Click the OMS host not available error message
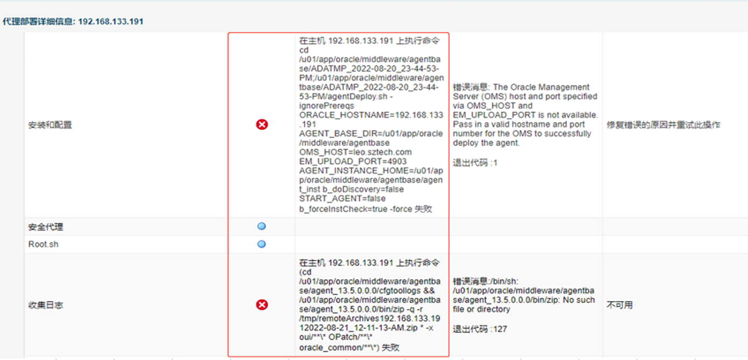The height and width of the screenshot is (360, 748). click(525, 115)
